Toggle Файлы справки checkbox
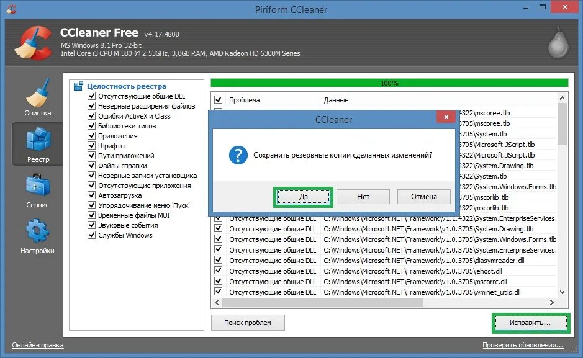This screenshot has height=358, width=583. click(91, 165)
